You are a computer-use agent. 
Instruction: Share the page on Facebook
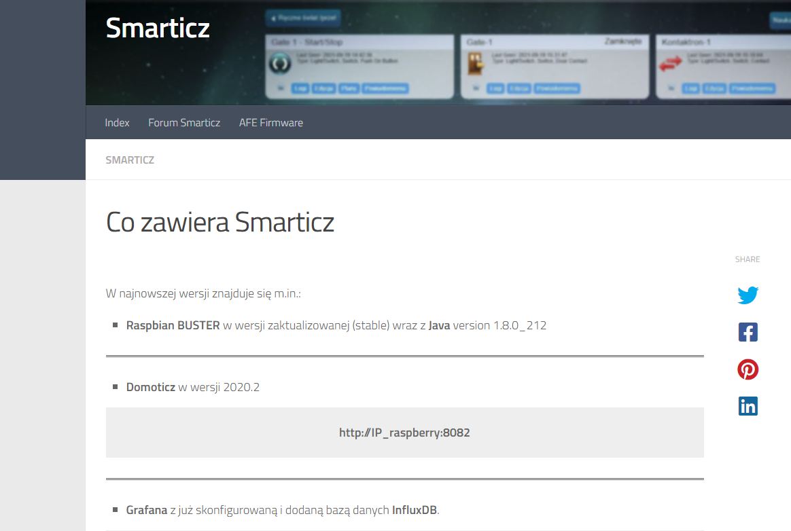tap(748, 332)
